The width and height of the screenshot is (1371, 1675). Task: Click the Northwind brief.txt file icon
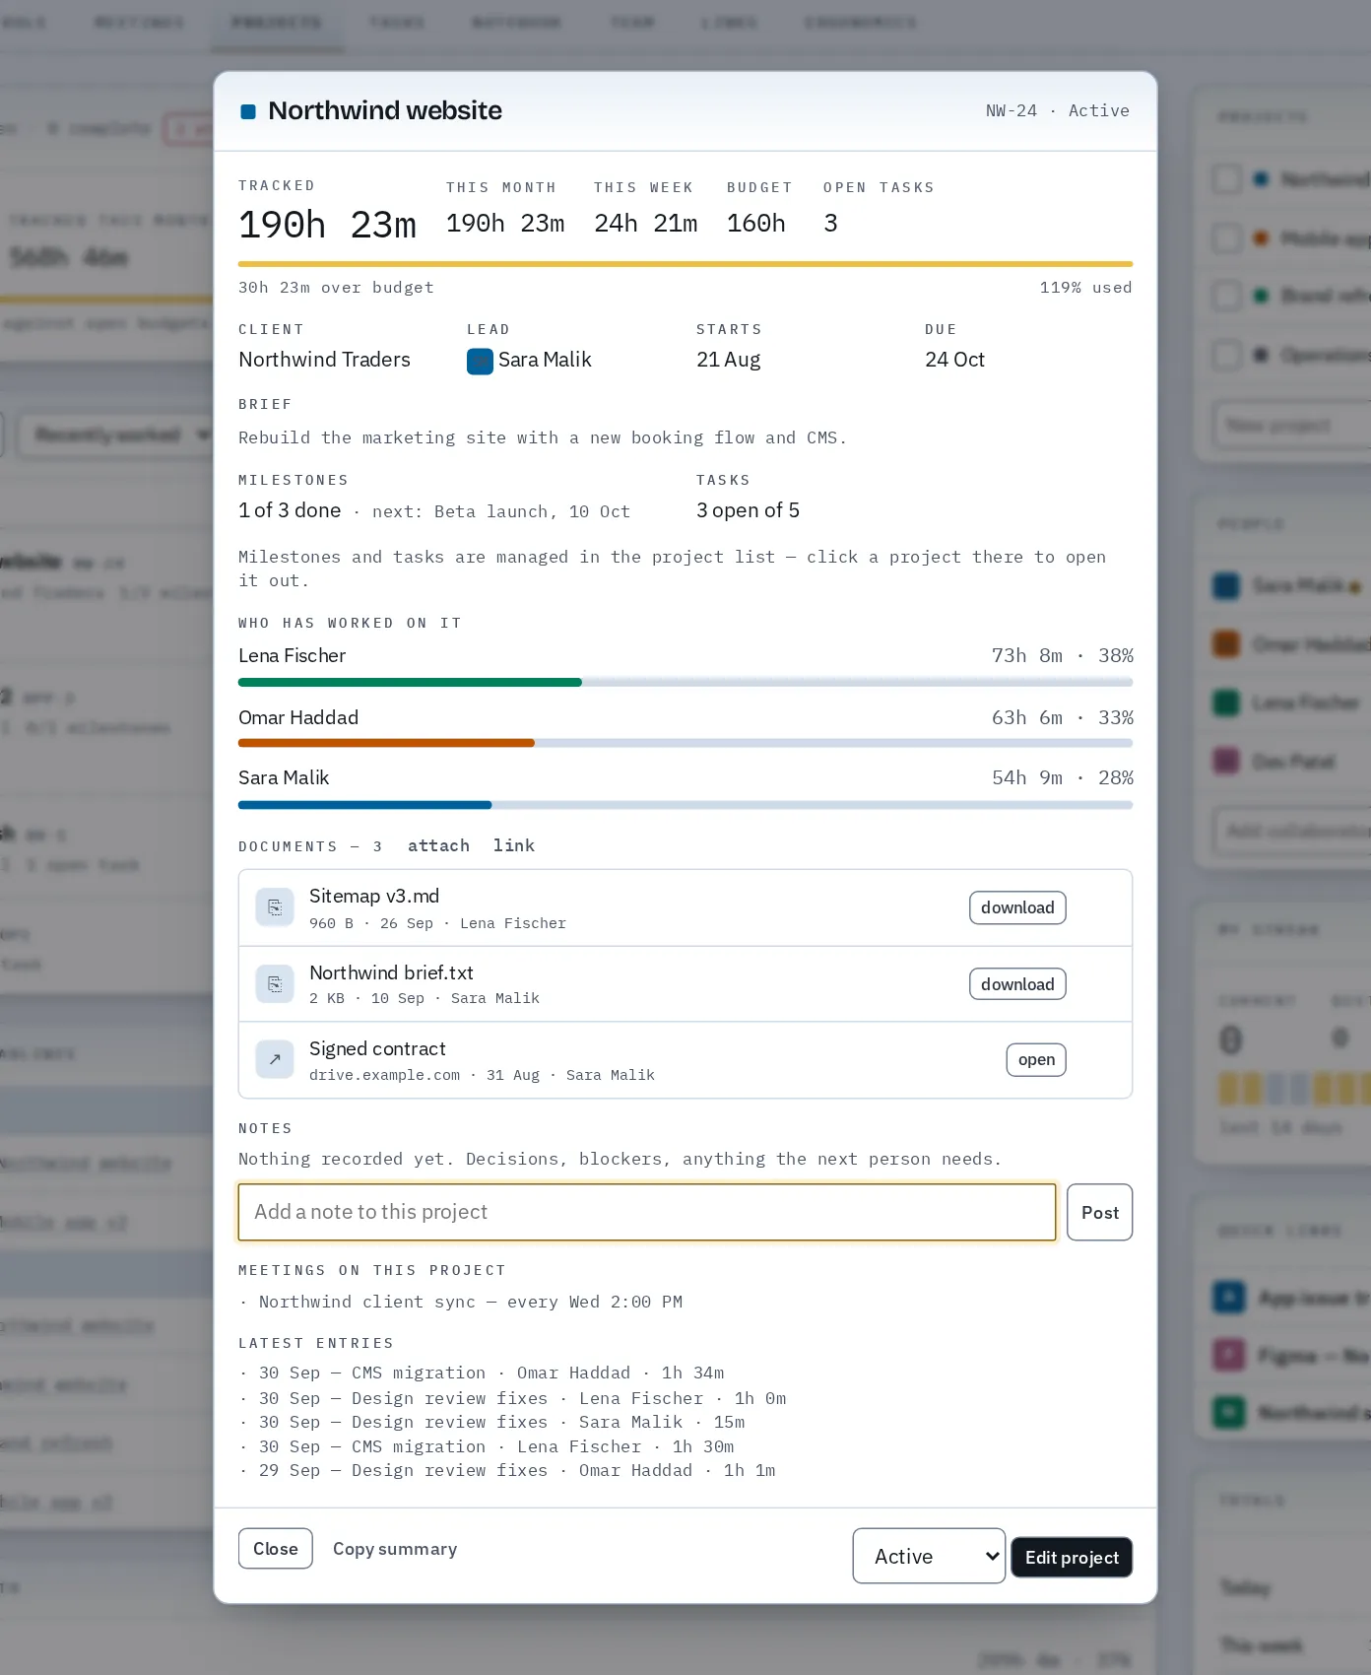point(275,983)
